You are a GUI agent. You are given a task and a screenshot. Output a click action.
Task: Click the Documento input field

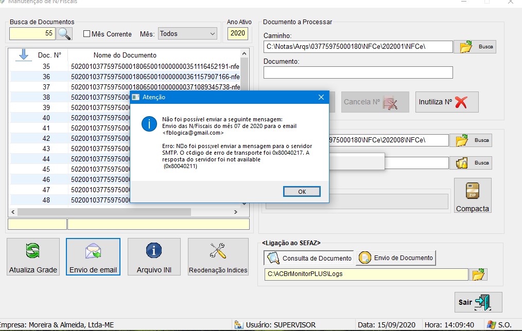(358, 72)
